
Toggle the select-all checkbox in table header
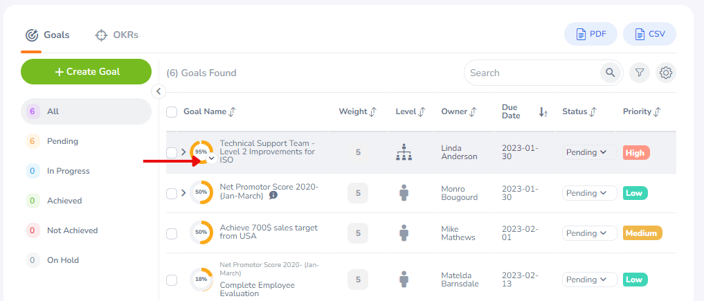pyautogui.click(x=172, y=111)
